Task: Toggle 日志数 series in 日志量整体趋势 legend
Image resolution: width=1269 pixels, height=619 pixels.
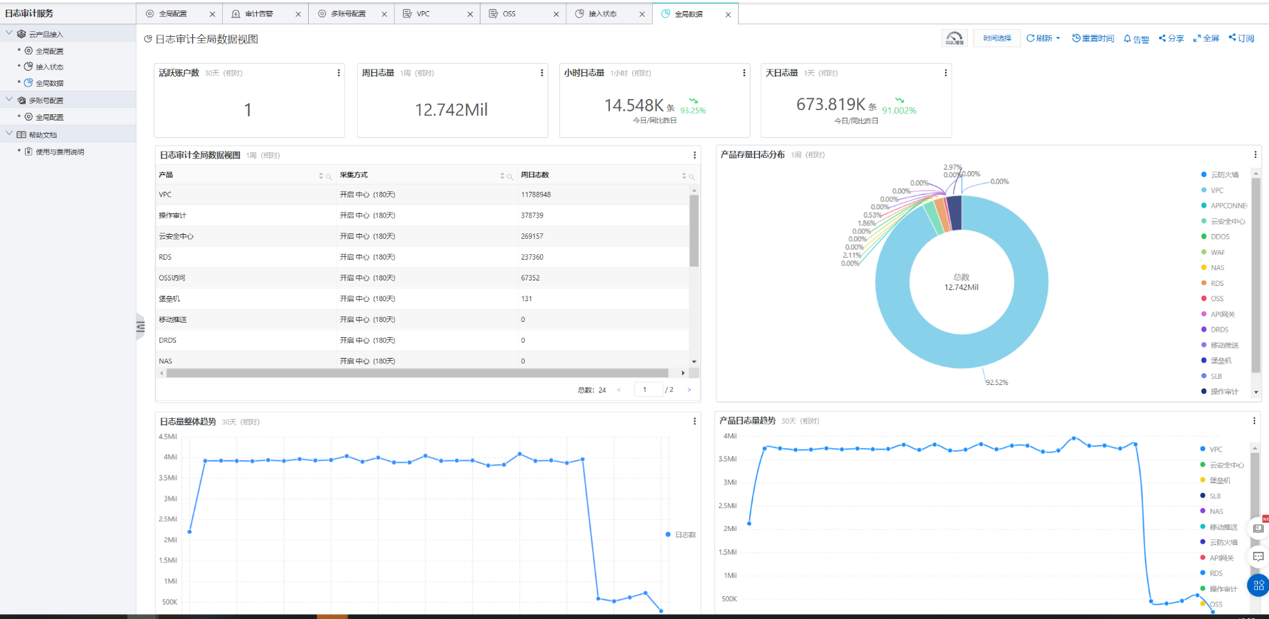Action: (x=681, y=535)
